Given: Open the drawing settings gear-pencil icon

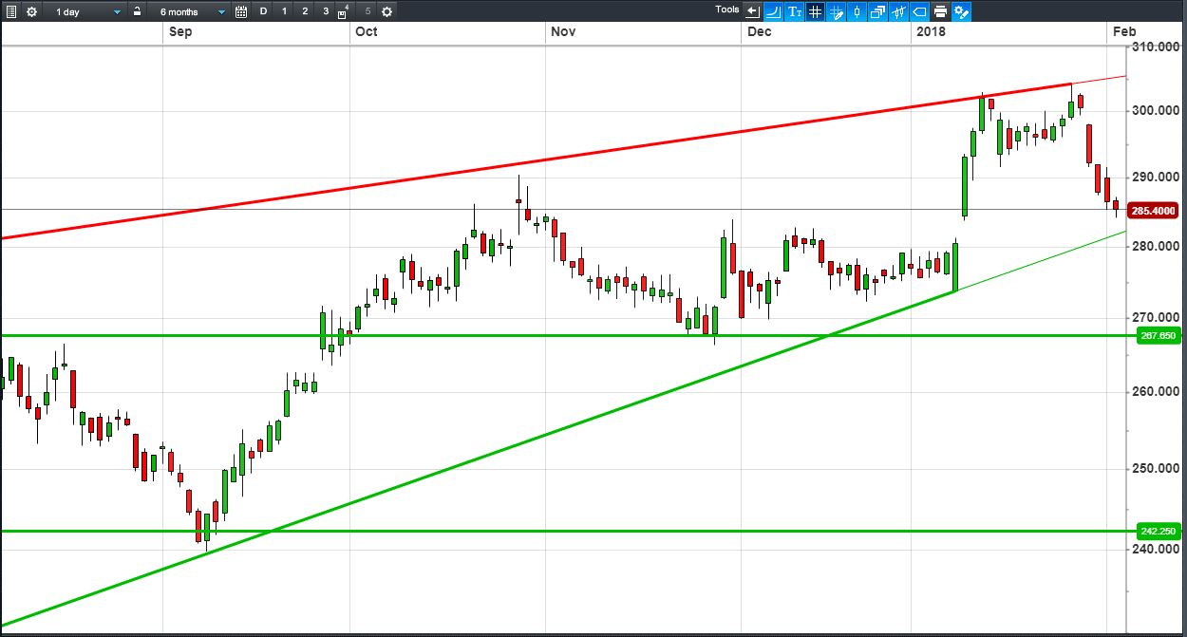Looking at the screenshot, I should (961, 11).
